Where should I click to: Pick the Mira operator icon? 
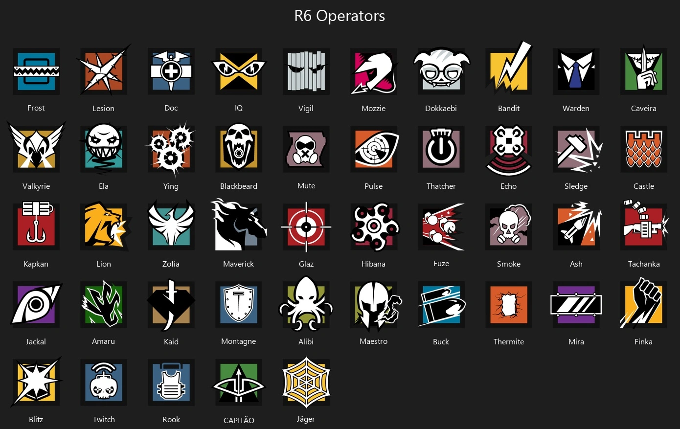(576, 305)
